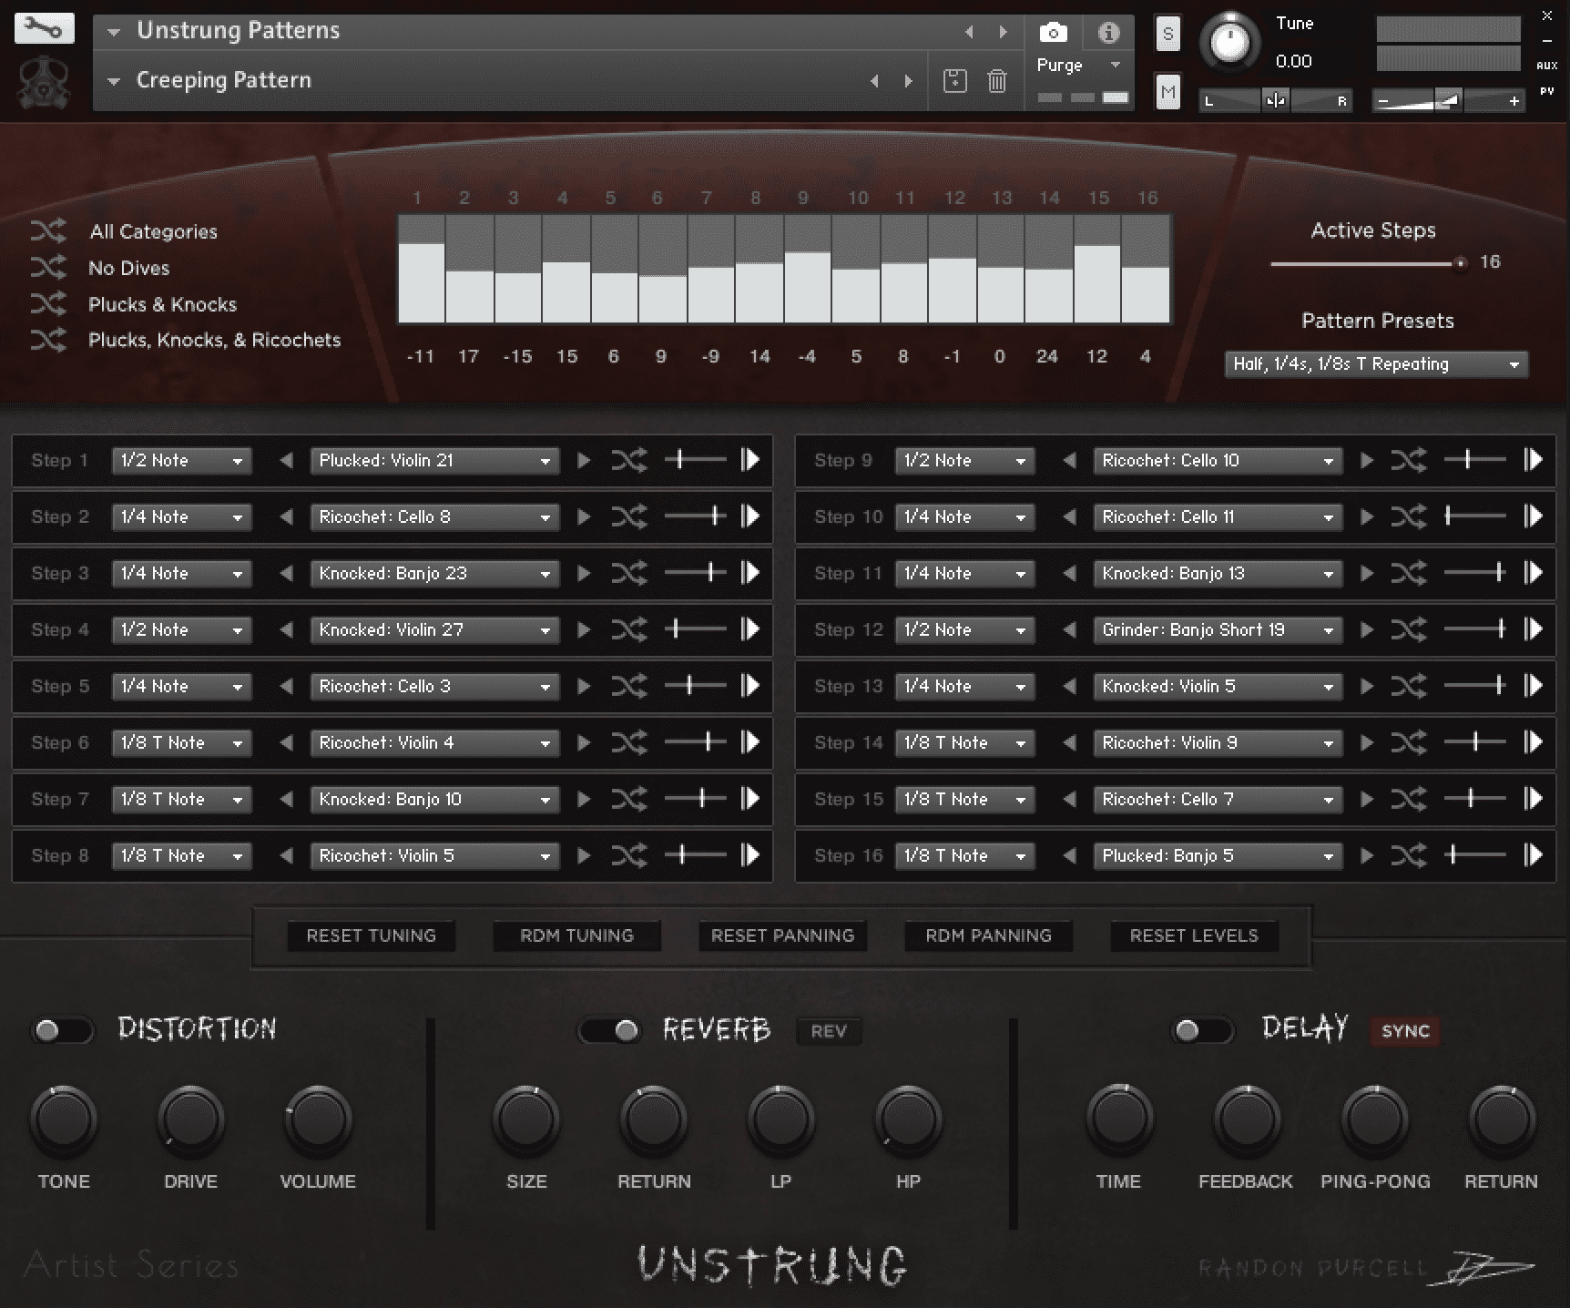
Task: Open Step 13 note length dropdown
Action: 964,686
